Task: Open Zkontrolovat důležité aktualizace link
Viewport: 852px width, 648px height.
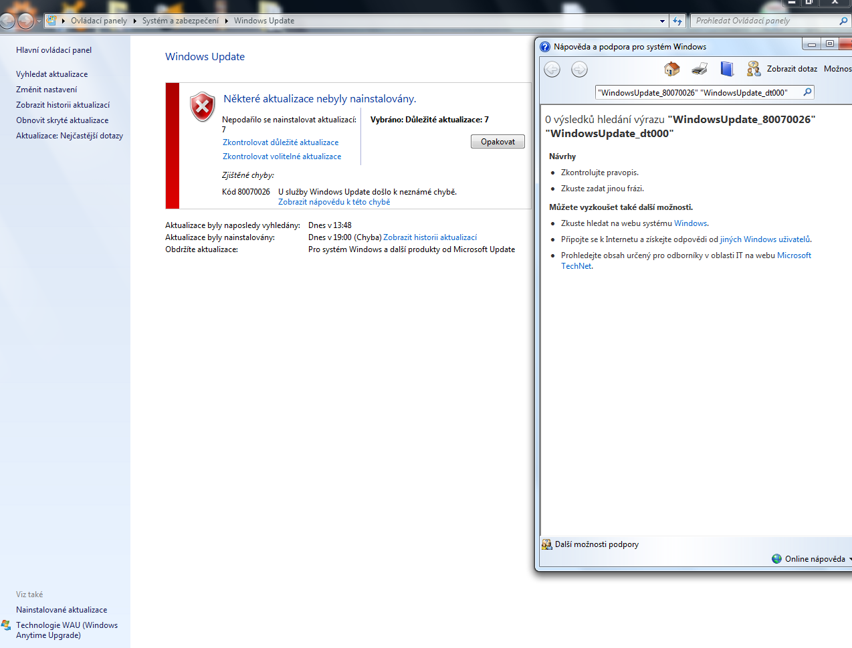Action: click(x=280, y=142)
